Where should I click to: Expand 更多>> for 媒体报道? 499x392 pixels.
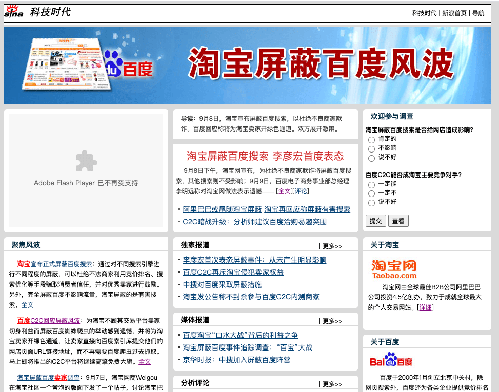tap(332, 321)
